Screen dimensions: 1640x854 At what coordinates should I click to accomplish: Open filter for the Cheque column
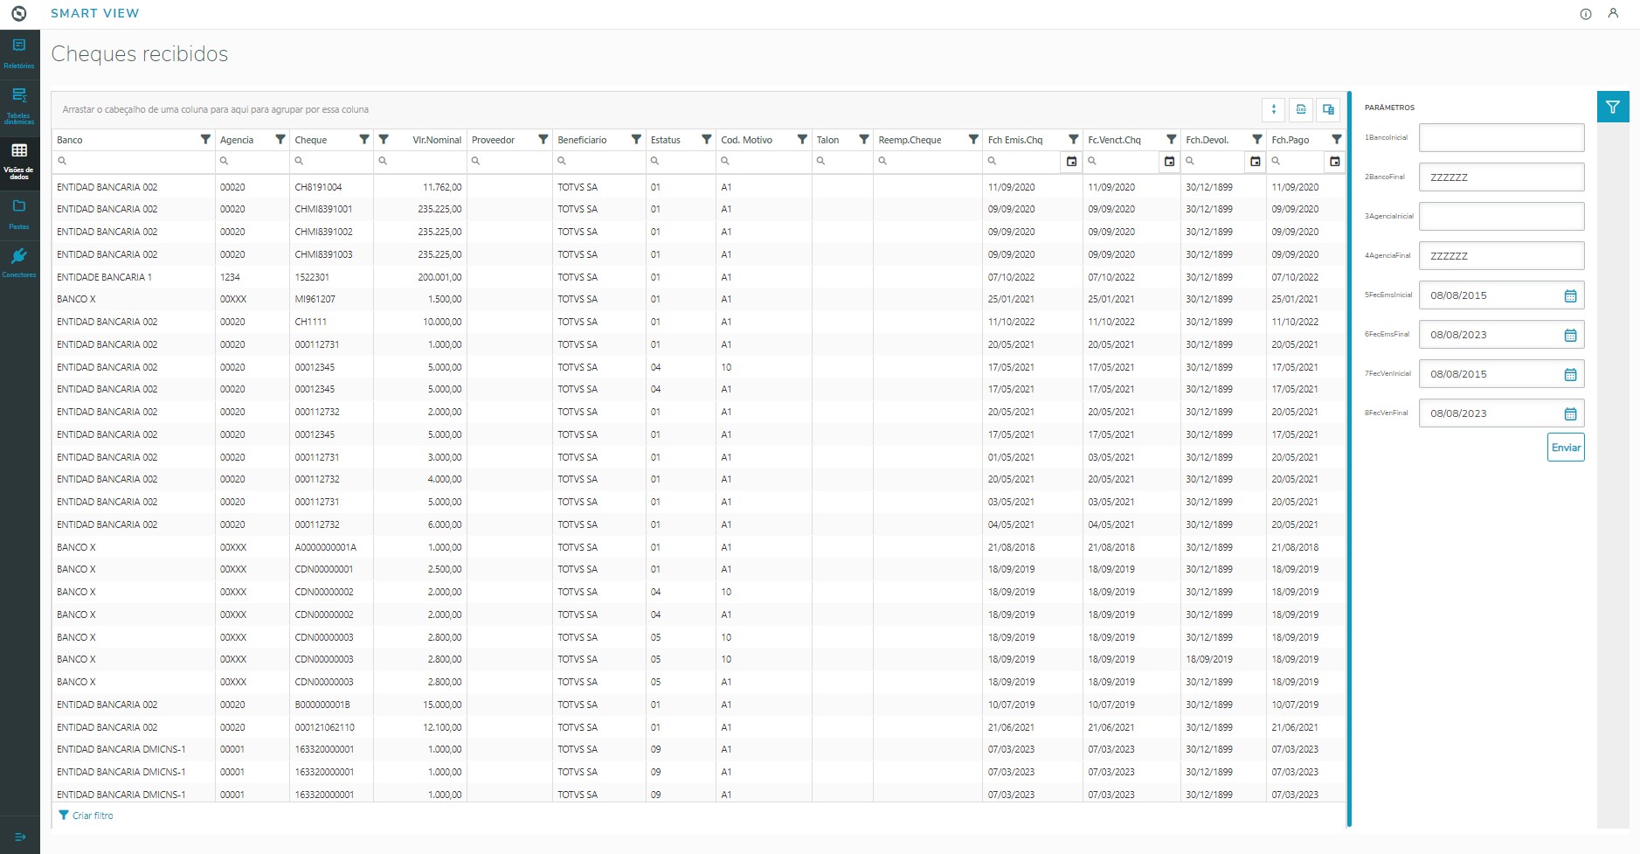click(364, 140)
